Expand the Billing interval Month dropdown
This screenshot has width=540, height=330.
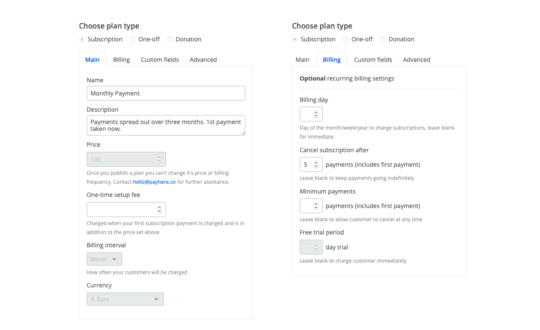point(104,259)
